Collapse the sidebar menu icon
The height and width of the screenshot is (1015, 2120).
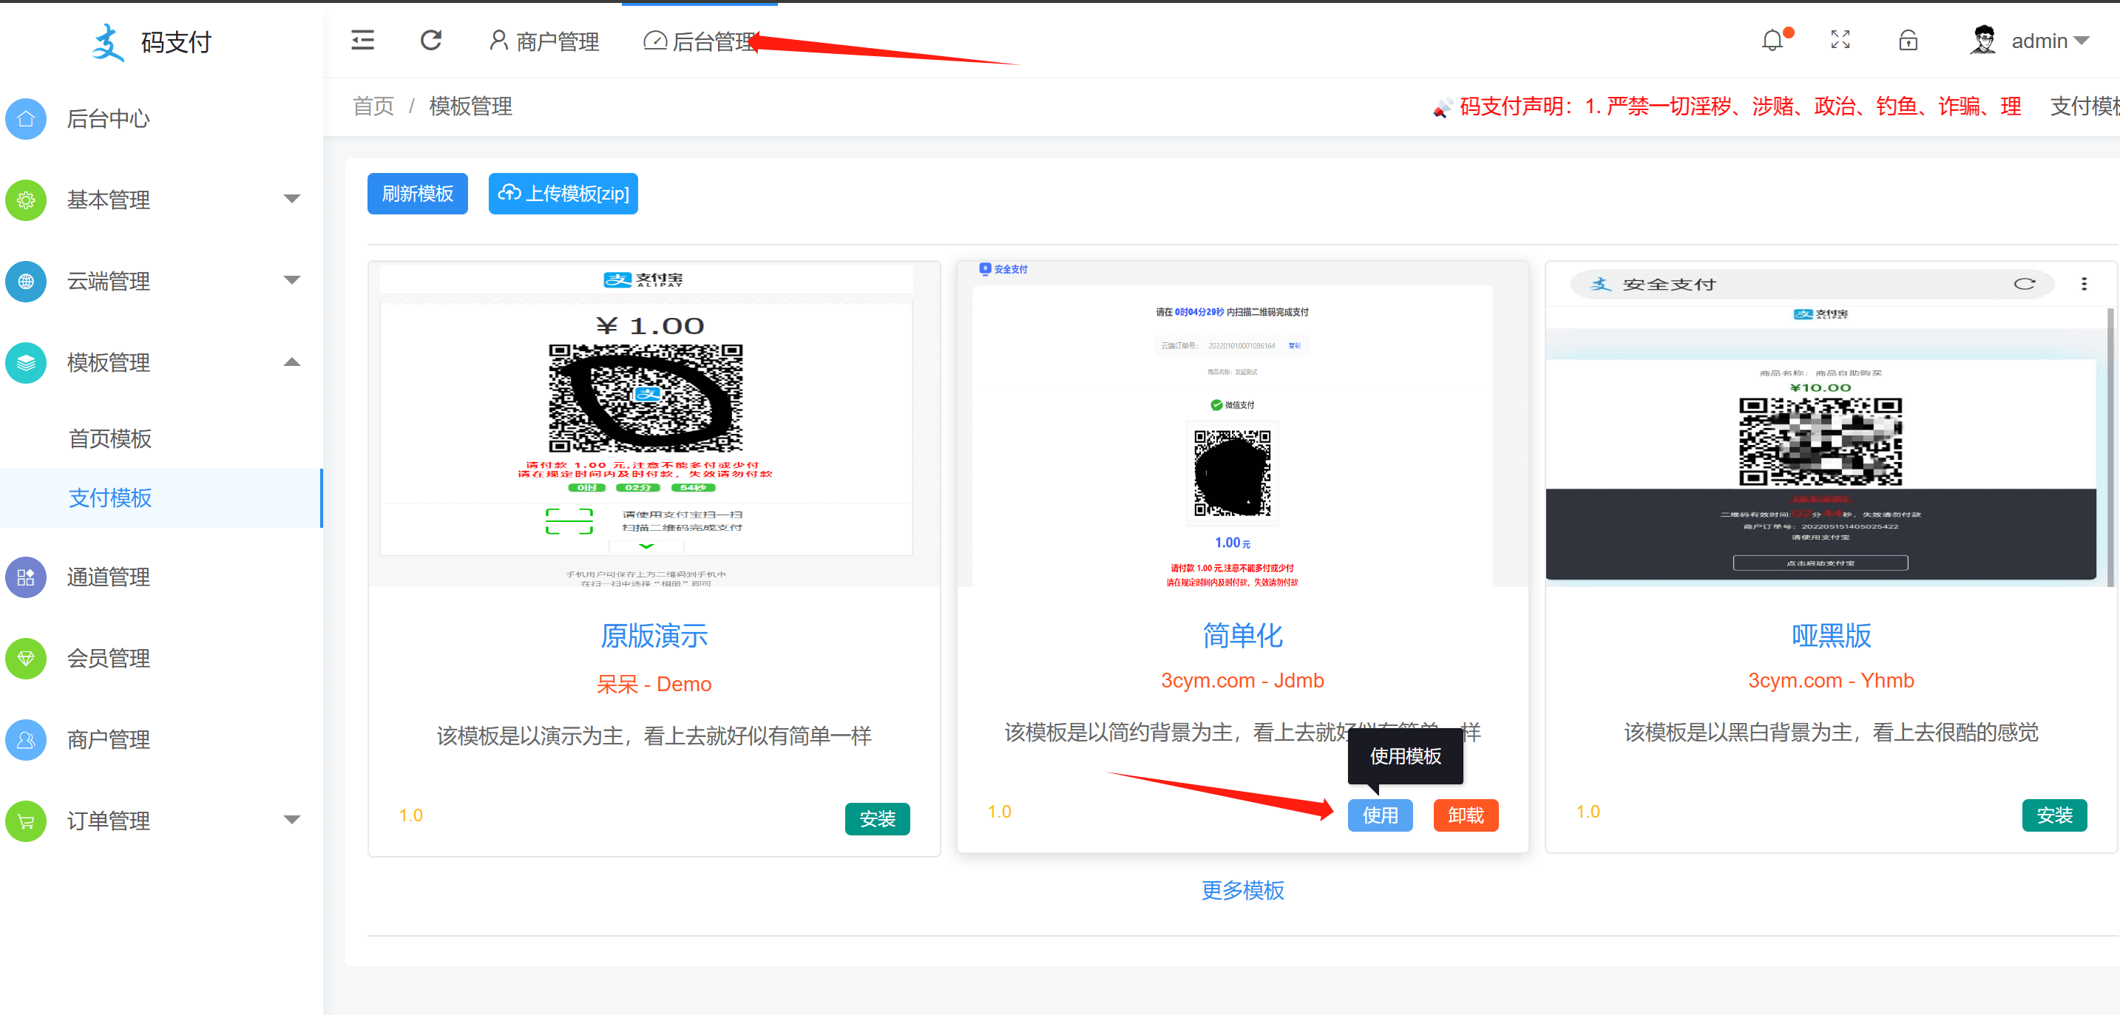(x=362, y=41)
